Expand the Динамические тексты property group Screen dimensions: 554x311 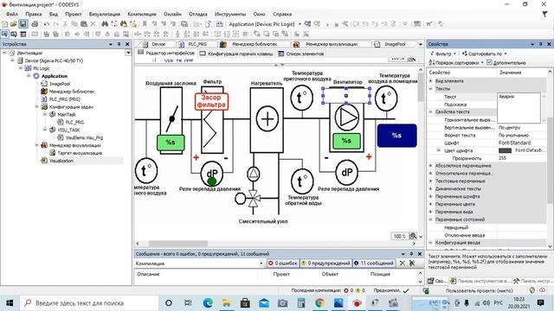[x=431, y=188]
